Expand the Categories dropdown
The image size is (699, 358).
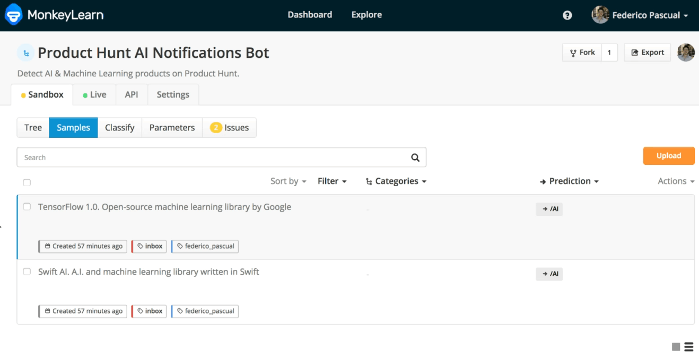tap(396, 181)
